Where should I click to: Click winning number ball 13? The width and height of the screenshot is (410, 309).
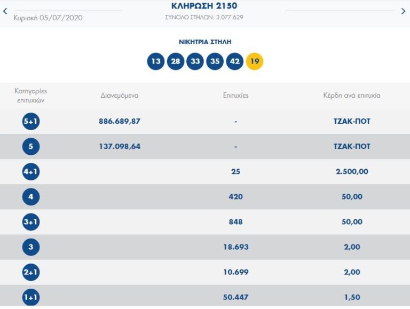[156, 61]
